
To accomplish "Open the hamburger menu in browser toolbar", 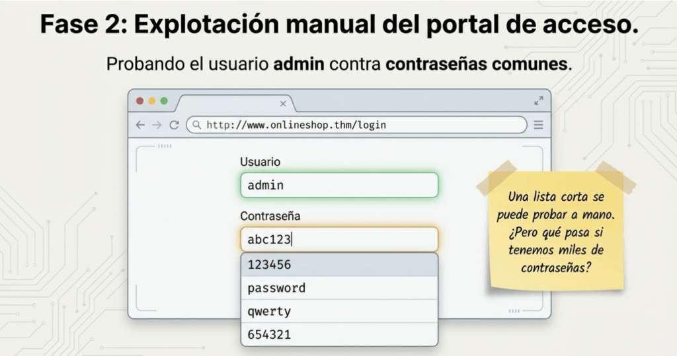I will 538,125.
